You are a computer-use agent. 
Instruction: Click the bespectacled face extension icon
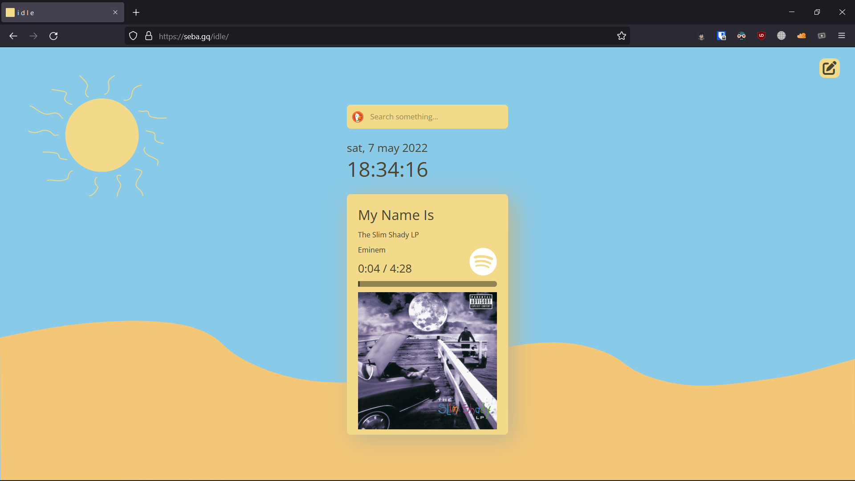(x=741, y=36)
